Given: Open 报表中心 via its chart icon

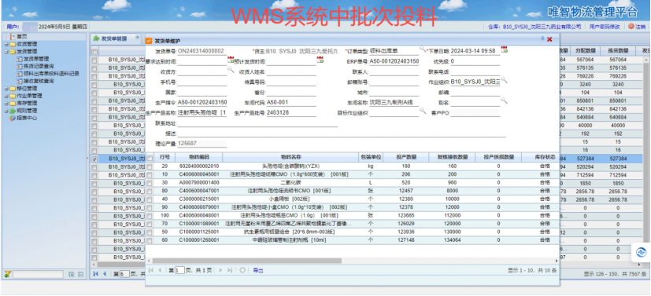Looking at the screenshot, I should tap(13, 118).
